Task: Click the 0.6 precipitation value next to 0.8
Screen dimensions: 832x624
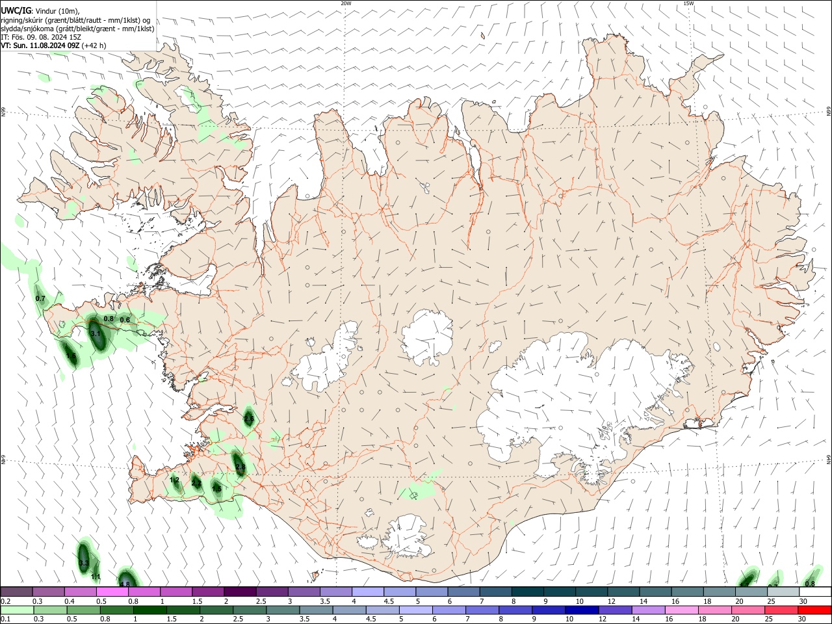Action: (x=125, y=320)
